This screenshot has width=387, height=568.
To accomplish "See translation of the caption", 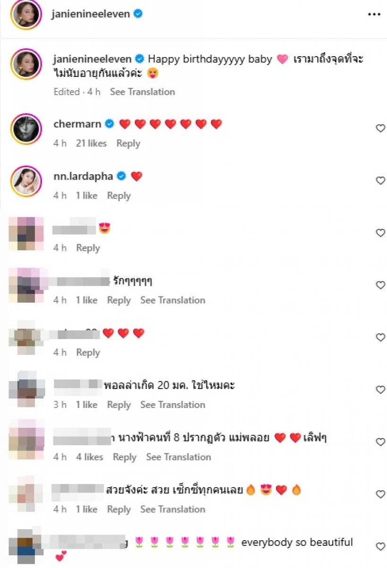I will [x=143, y=92].
